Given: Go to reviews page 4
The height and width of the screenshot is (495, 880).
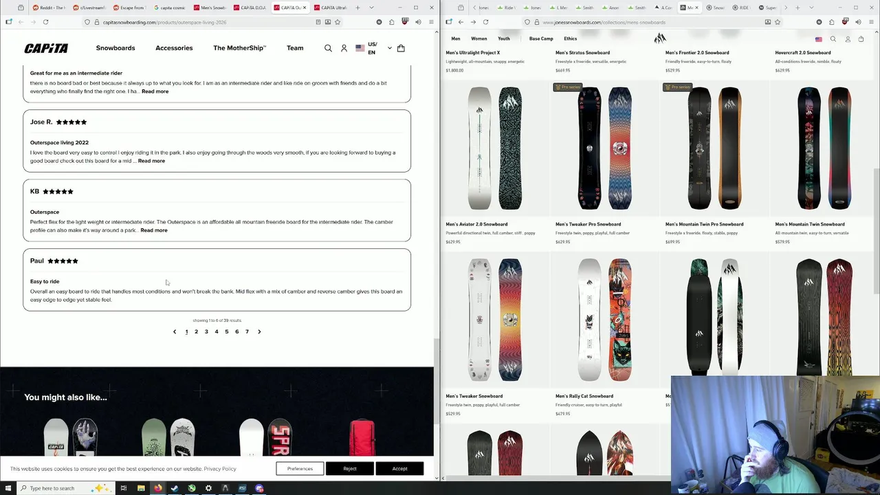Looking at the screenshot, I should point(217,331).
